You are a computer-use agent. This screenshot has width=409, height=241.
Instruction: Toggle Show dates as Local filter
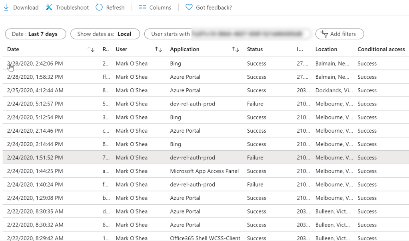pos(105,34)
